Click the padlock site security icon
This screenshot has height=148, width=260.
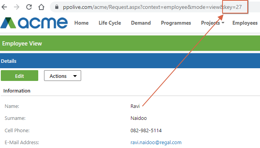coord(57,7)
